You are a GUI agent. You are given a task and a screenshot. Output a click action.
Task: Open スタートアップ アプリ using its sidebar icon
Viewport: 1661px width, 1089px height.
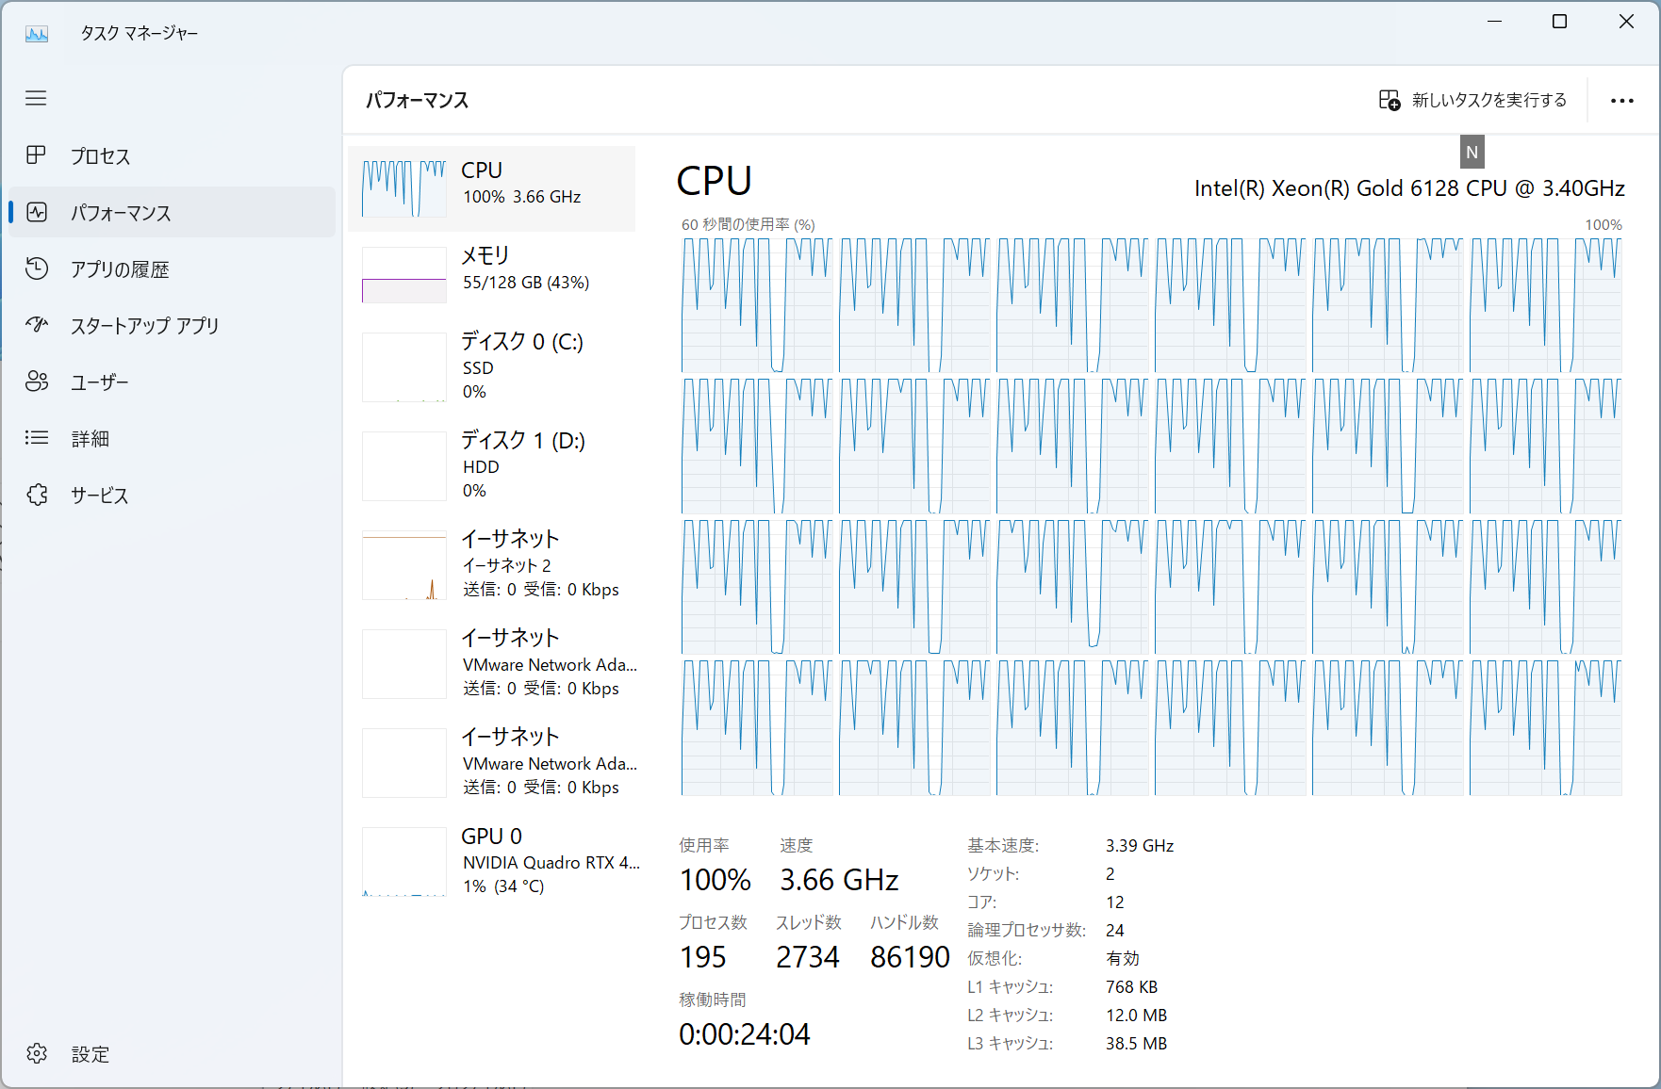click(x=36, y=325)
